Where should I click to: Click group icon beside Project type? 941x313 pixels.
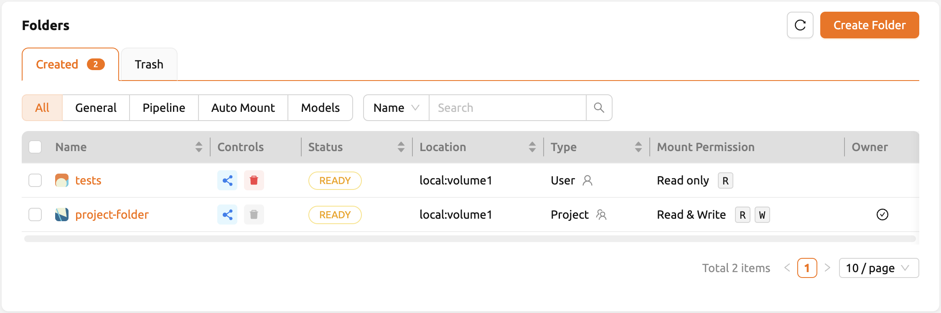click(601, 215)
